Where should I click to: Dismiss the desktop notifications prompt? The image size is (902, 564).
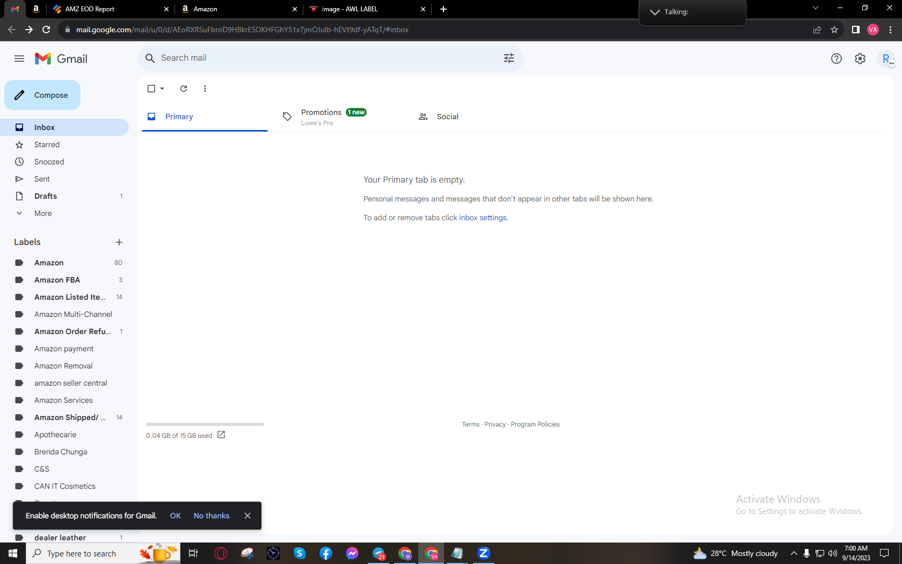pos(248,516)
